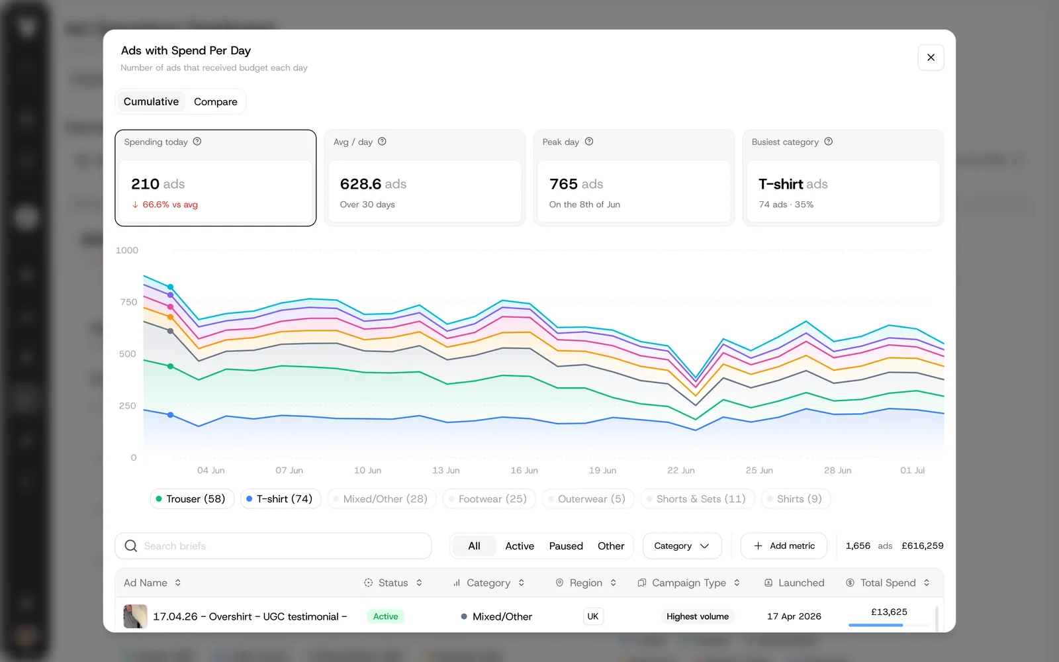Open the Category grouping dropdown
1059x662 pixels.
682,545
